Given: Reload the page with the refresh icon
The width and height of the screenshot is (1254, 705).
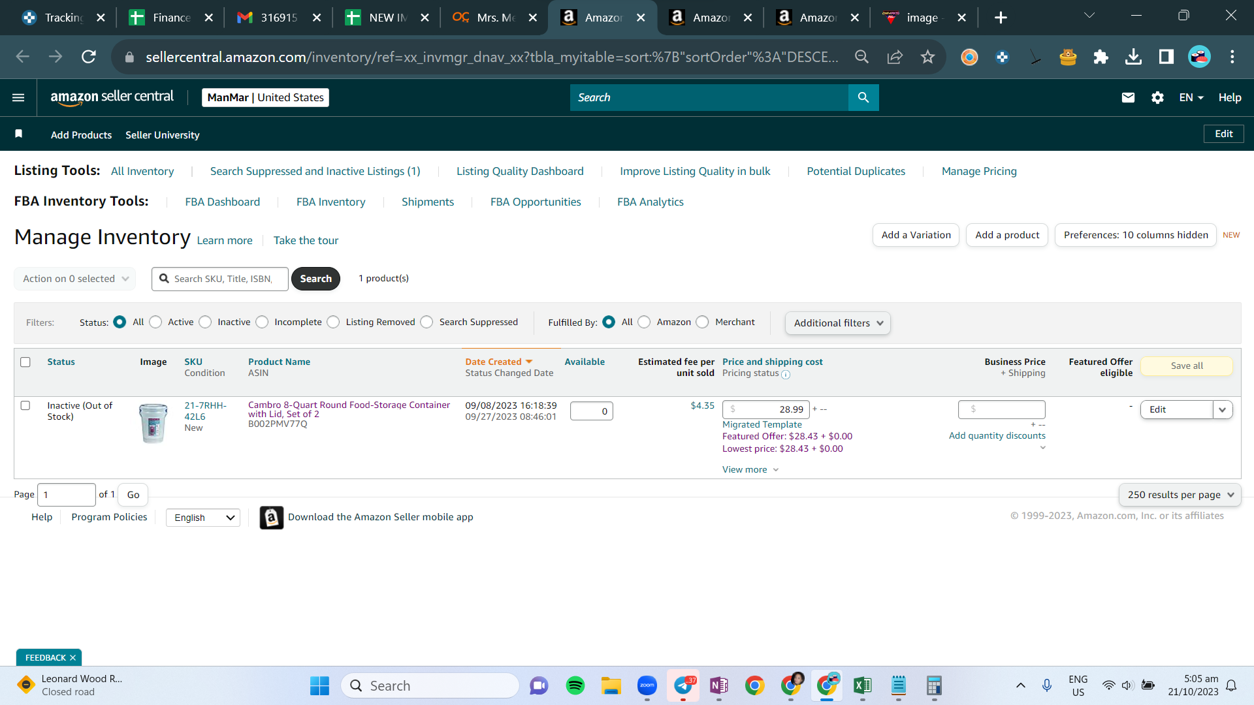Looking at the screenshot, I should coord(89,57).
